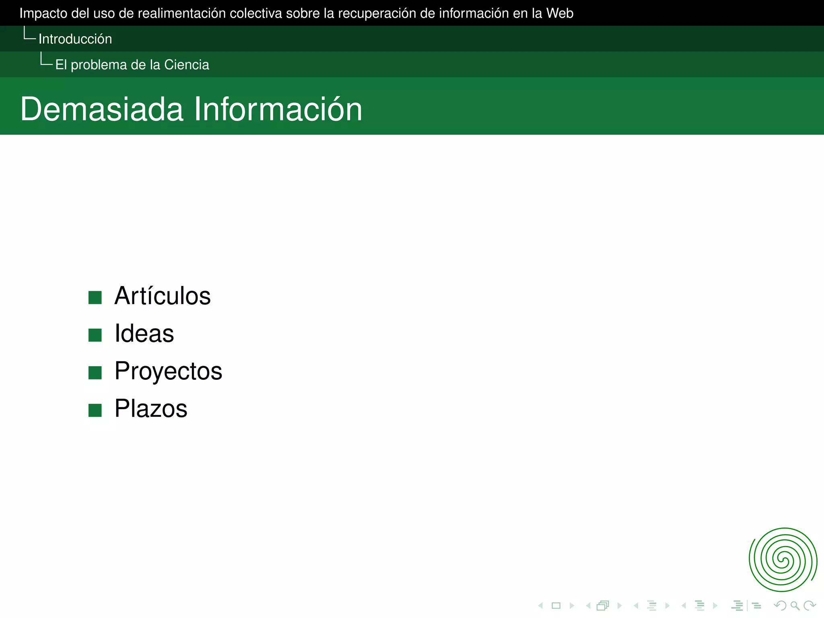Click the green spiral logo

tap(783, 560)
